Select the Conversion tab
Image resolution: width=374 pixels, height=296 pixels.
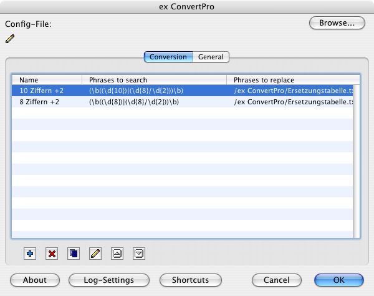168,57
